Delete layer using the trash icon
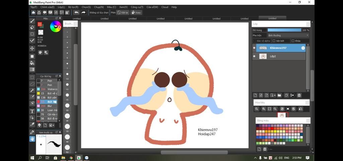This screenshot has width=343, height=161. coord(299,95)
